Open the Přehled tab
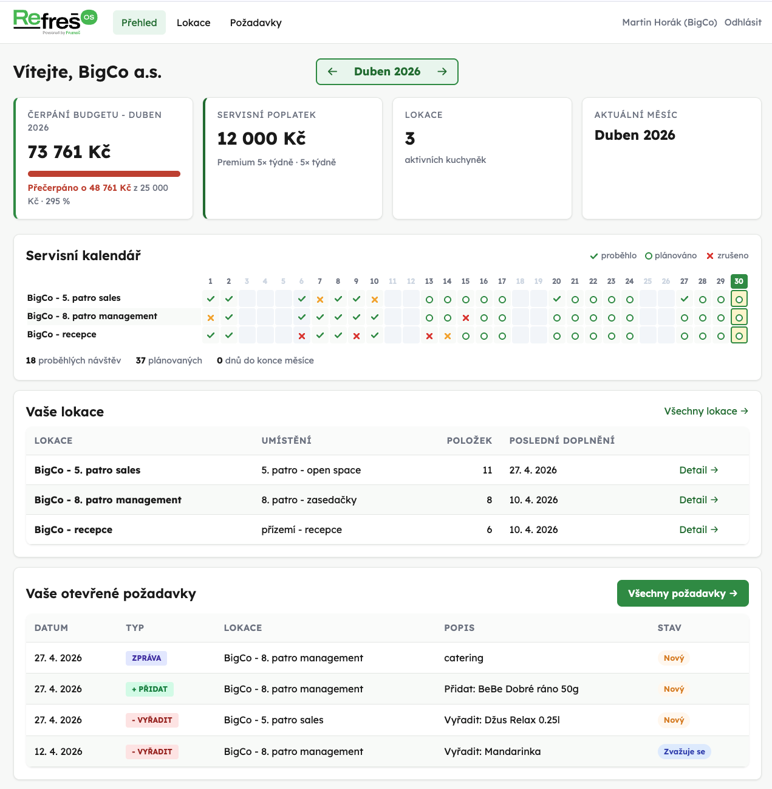Image resolution: width=772 pixels, height=789 pixels. (x=139, y=22)
